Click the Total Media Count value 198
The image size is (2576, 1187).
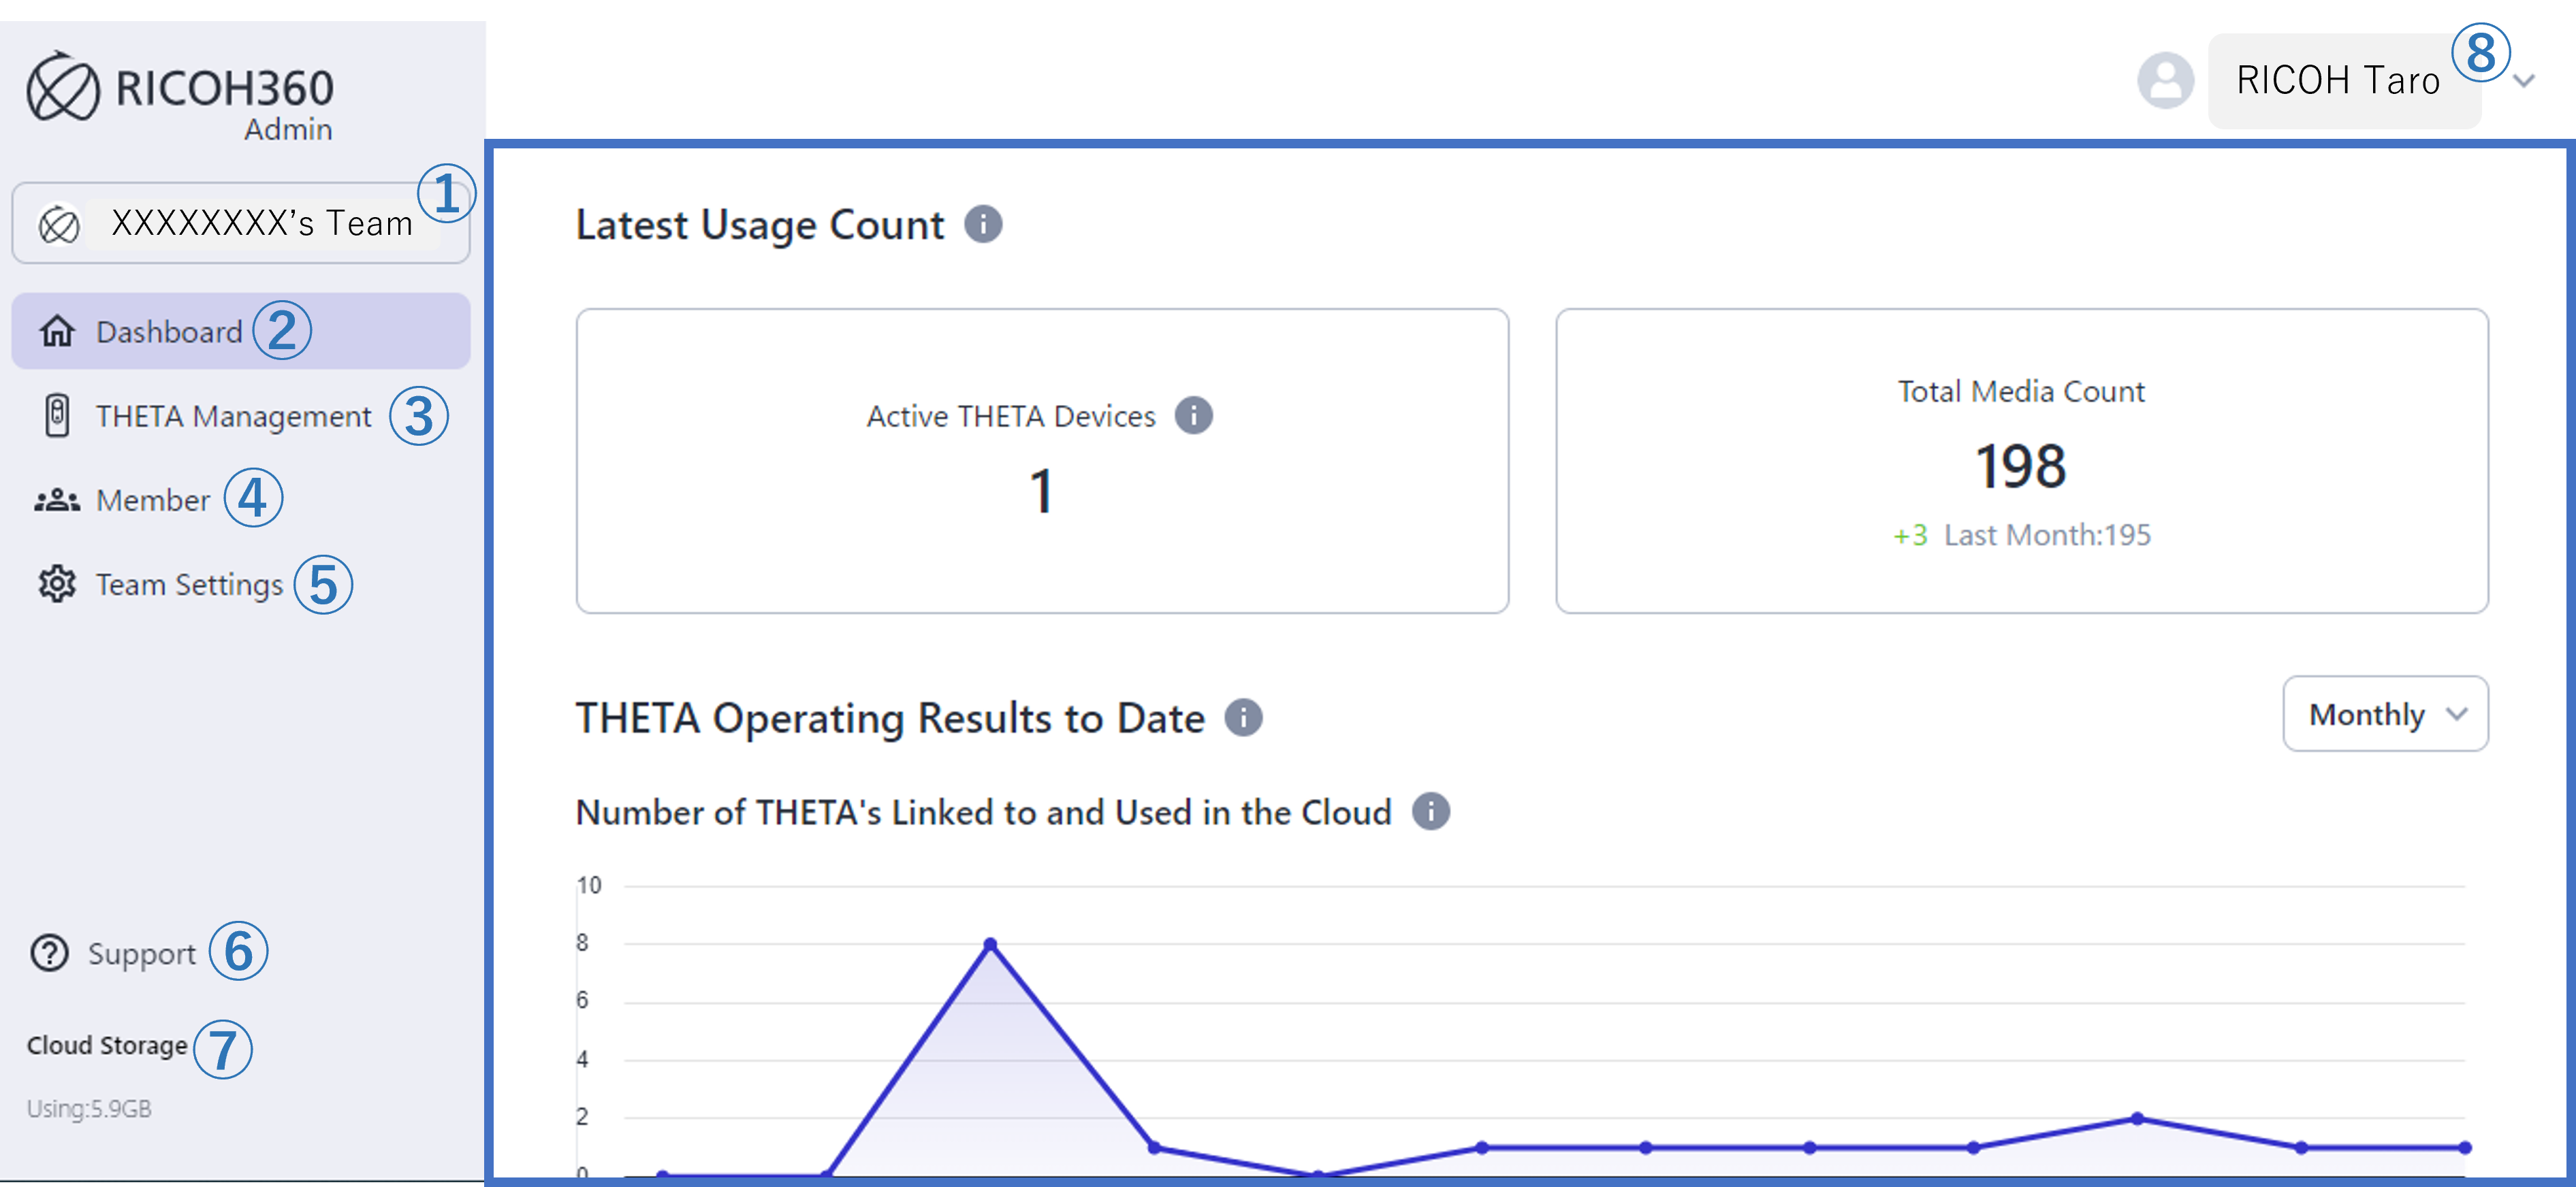(2021, 466)
